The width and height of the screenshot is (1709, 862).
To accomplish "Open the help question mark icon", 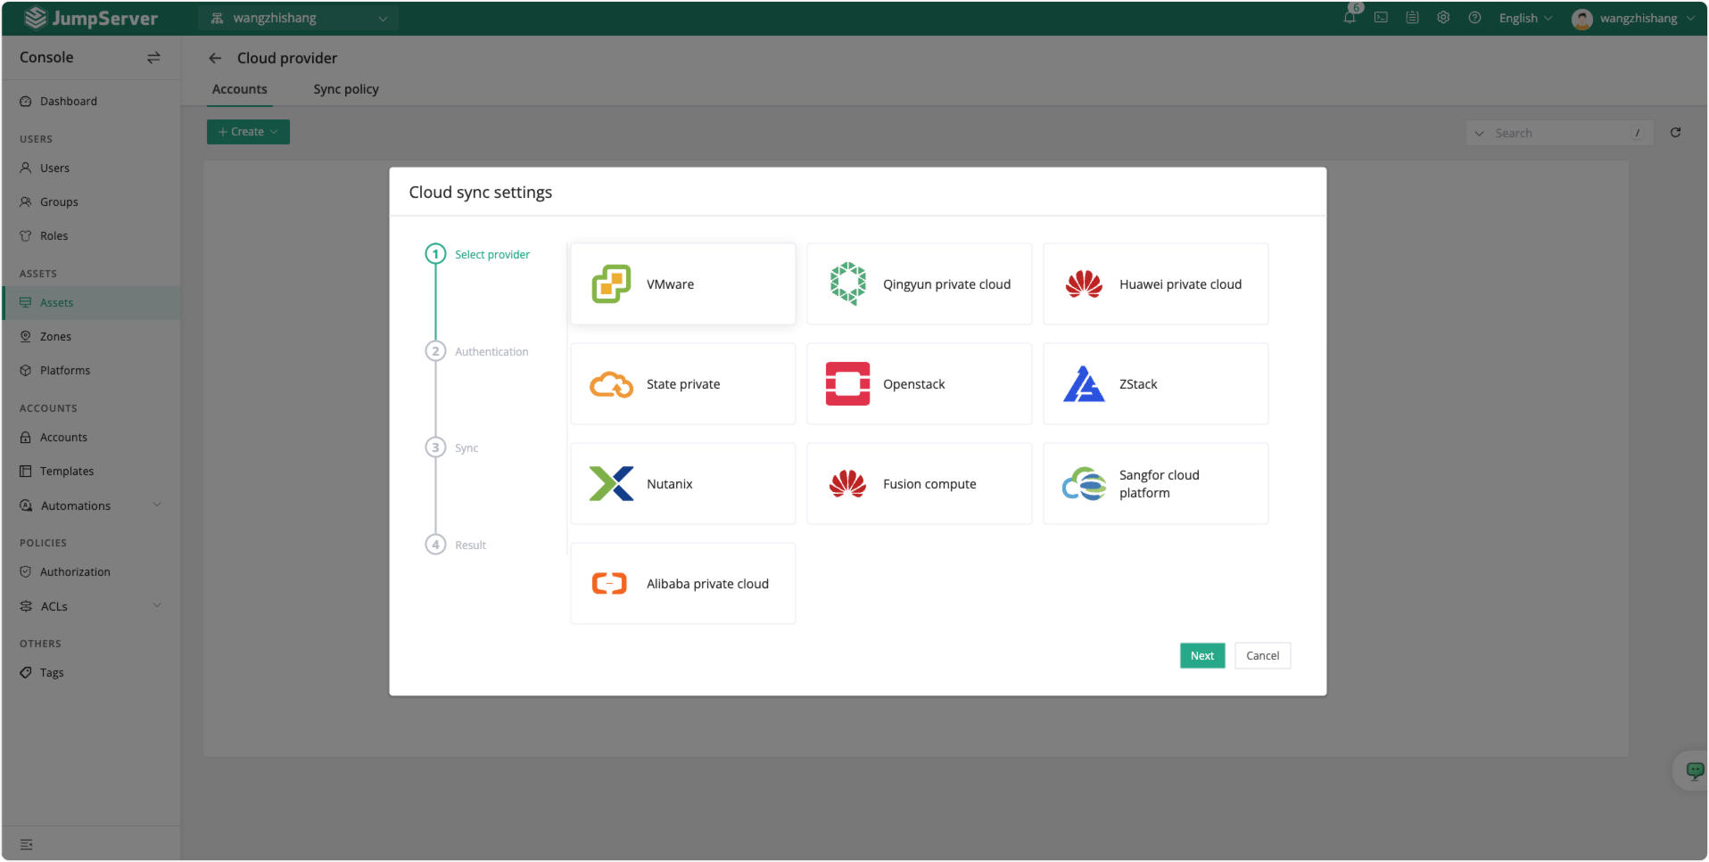I will point(1474,18).
